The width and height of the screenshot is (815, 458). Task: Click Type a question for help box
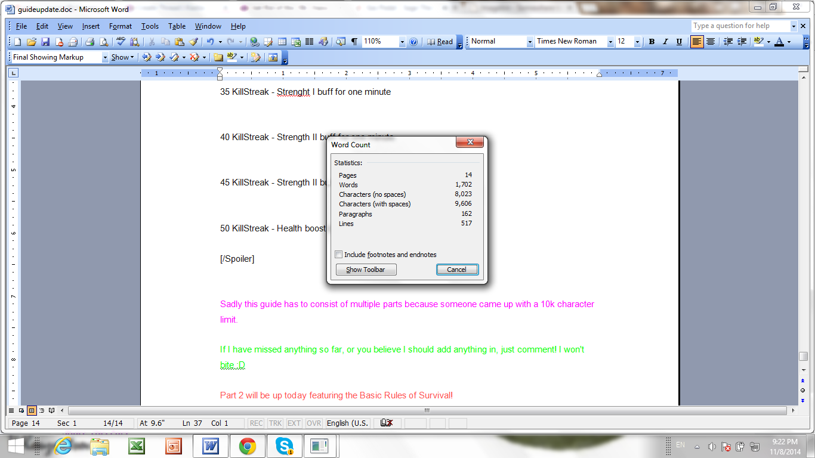pyautogui.click(x=740, y=26)
